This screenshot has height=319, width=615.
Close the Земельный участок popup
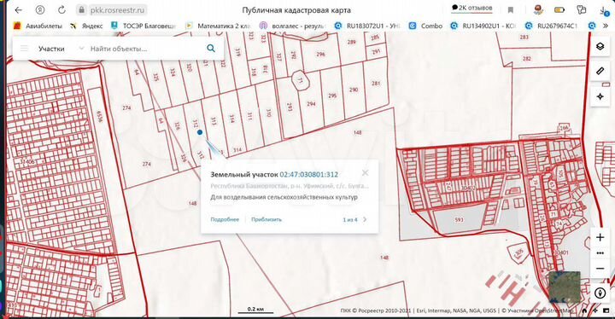(x=366, y=173)
